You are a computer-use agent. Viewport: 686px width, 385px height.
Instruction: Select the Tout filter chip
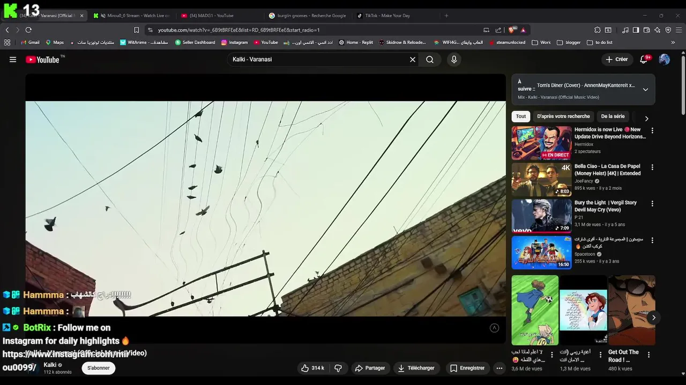tap(521, 116)
